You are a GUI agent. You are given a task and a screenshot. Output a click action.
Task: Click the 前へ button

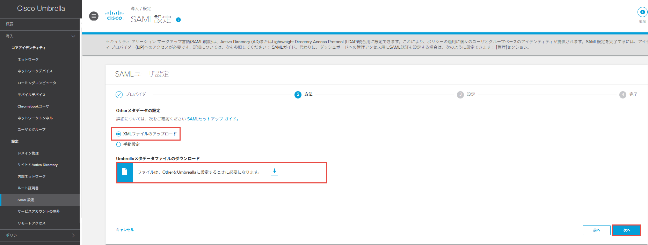click(596, 230)
